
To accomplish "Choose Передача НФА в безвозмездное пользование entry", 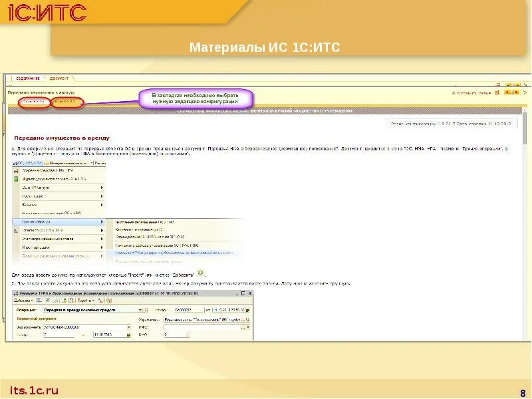I will coord(174,253).
